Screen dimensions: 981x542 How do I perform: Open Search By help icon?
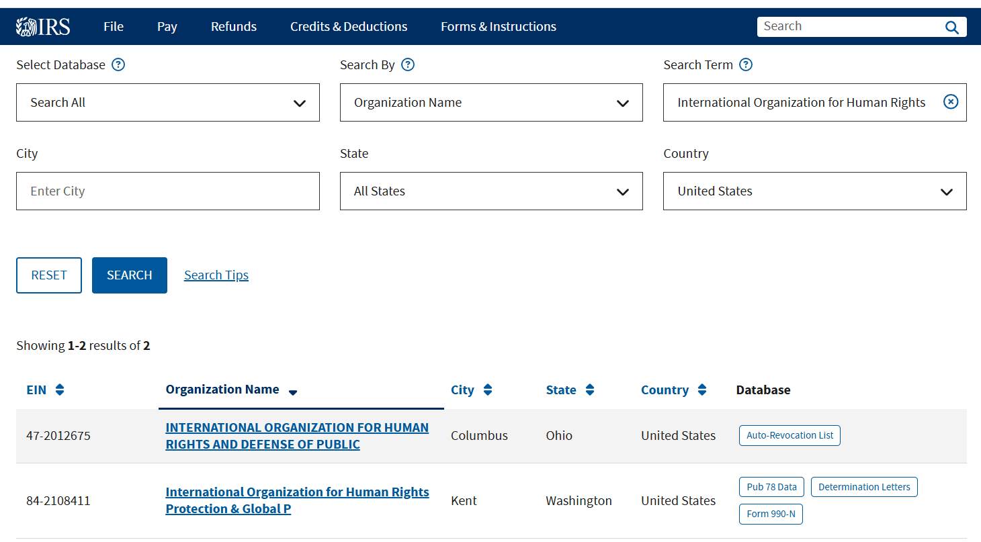tap(408, 65)
